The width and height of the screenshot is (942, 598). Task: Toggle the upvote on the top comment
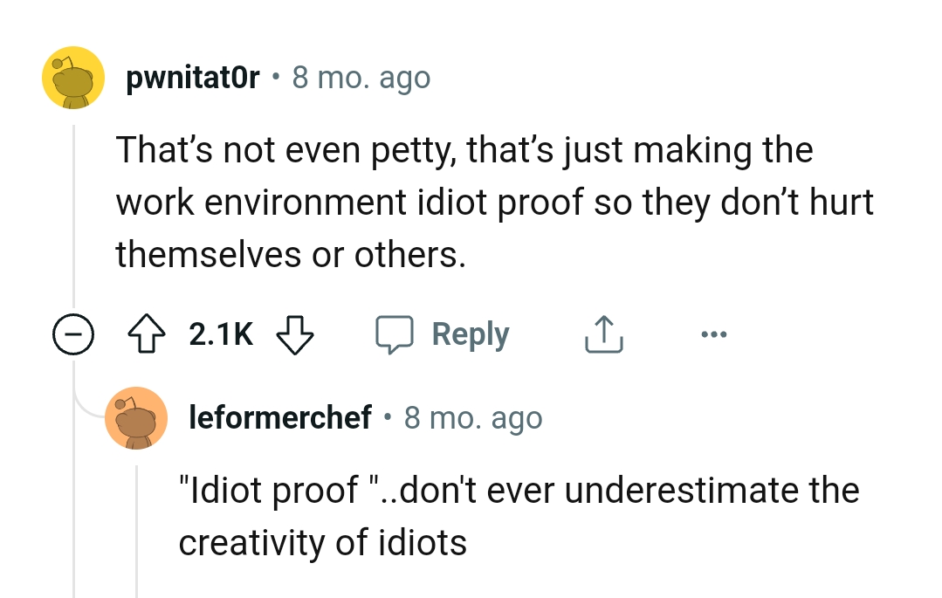(147, 333)
